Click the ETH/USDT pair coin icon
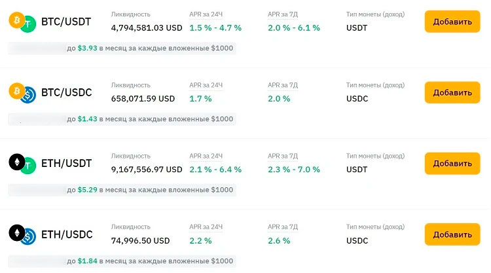491x273 pixels. pos(22,164)
